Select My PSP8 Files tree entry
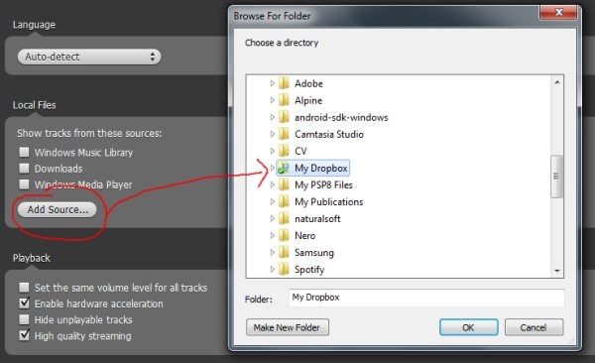This screenshot has height=363, width=595. click(323, 184)
